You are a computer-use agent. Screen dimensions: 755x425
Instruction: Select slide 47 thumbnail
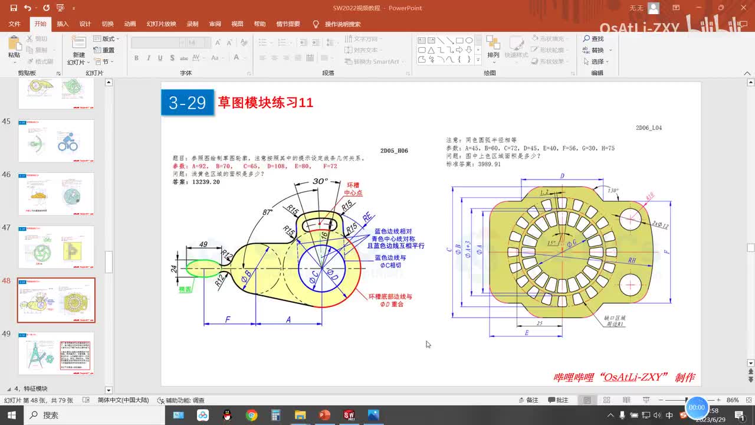tap(56, 247)
